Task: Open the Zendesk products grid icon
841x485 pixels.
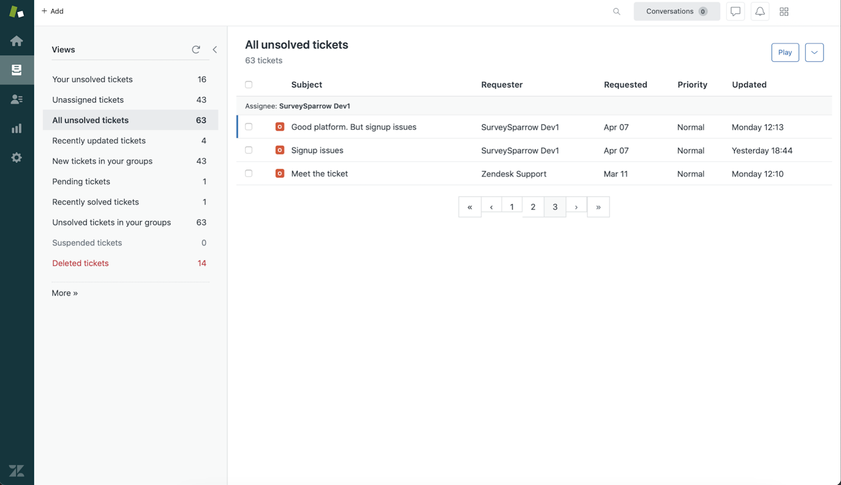Action: point(784,11)
